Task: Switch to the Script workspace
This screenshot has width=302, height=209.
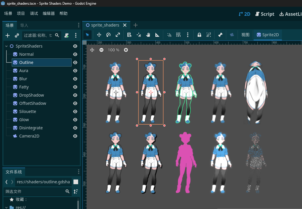Action: click(265, 14)
